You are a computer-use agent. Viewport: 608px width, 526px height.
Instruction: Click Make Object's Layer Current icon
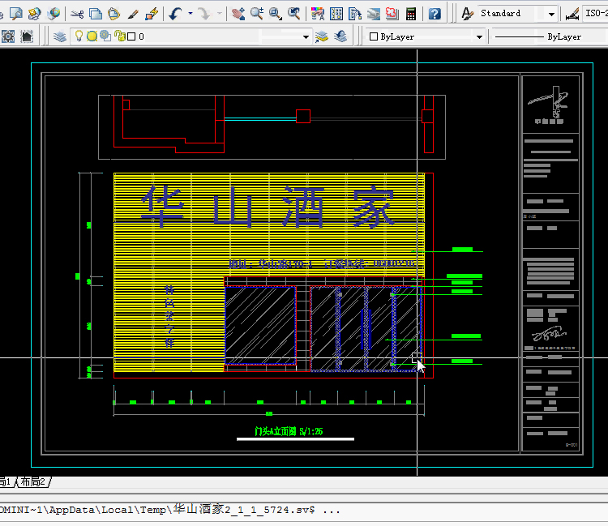322,36
